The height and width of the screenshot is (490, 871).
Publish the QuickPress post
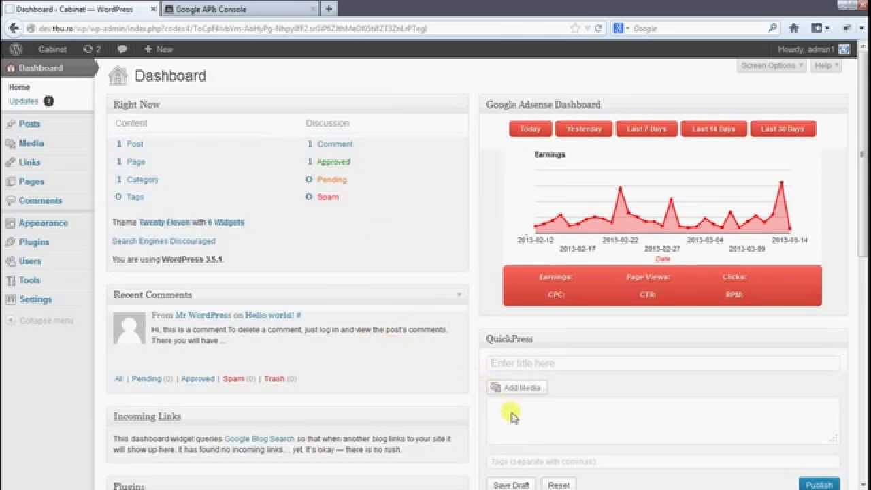click(819, 485)
